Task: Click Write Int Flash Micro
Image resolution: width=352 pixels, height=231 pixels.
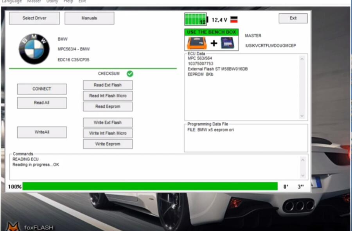Action: tap(108, 133)
